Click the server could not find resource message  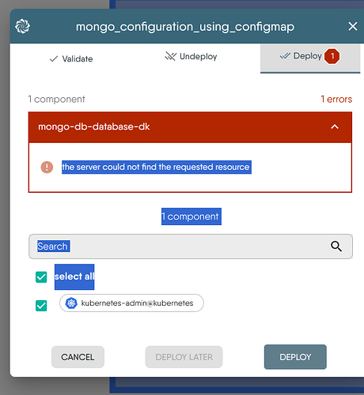tap(157, 167)
